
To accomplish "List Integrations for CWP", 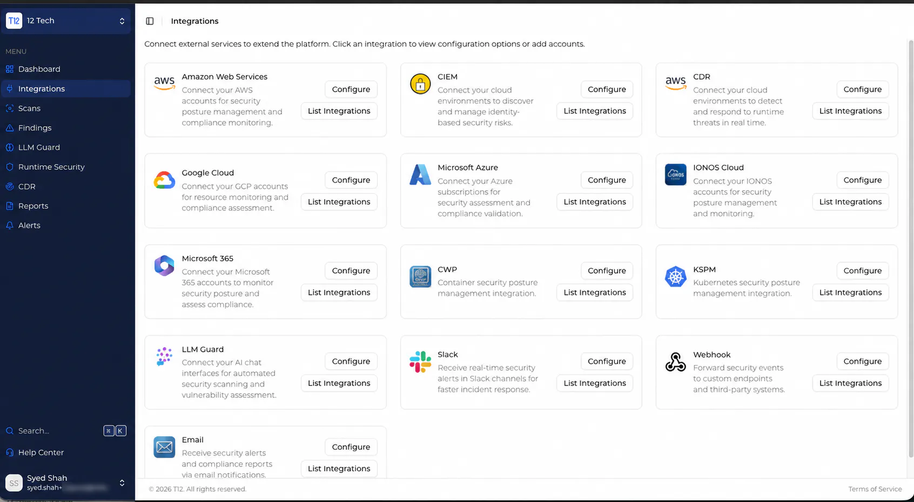I will click(595, 293).
